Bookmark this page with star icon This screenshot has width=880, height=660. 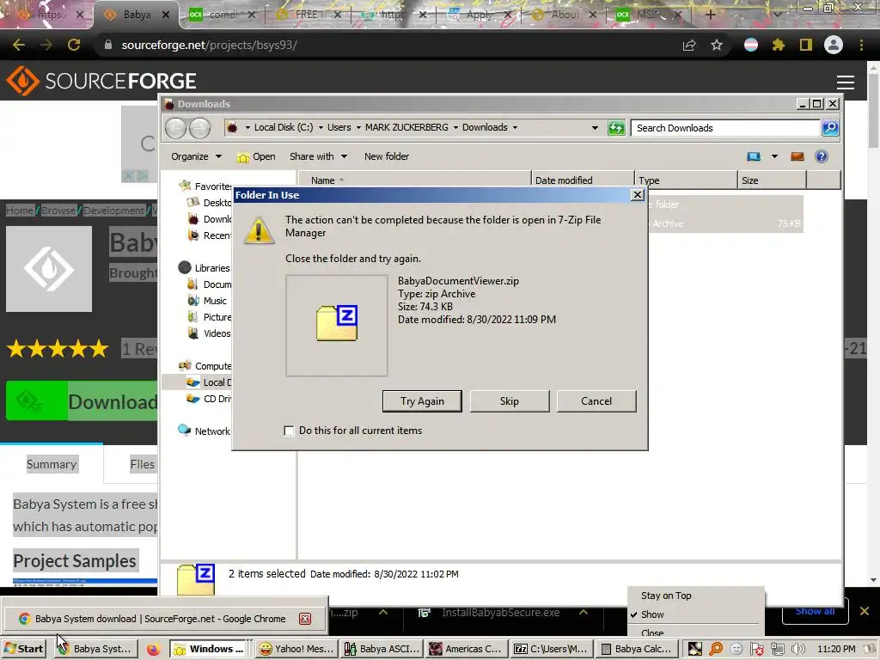[716, 45]
